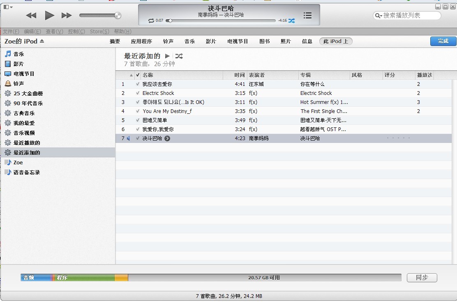Viewport: 457px width, 302px height.
Task: Open the 我的最爱 smart playlist
Action: [58, 123]
